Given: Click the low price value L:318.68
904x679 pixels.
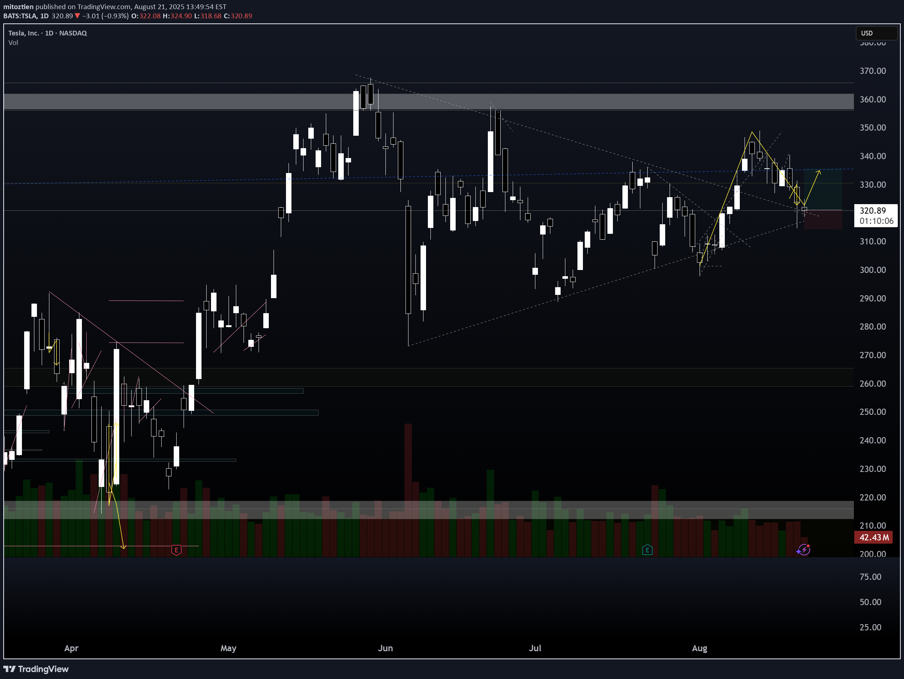Looking at the screenshot, I should pos(208,16).
